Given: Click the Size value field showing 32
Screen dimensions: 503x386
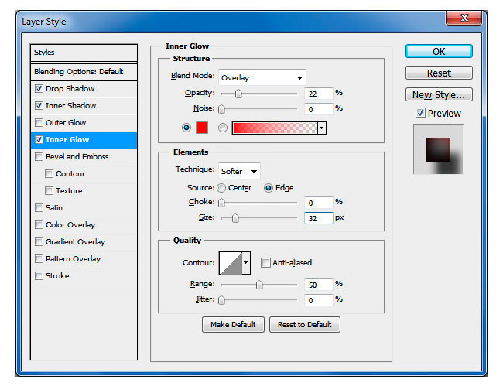Looking at the screenshot, I should click(319, 218).
